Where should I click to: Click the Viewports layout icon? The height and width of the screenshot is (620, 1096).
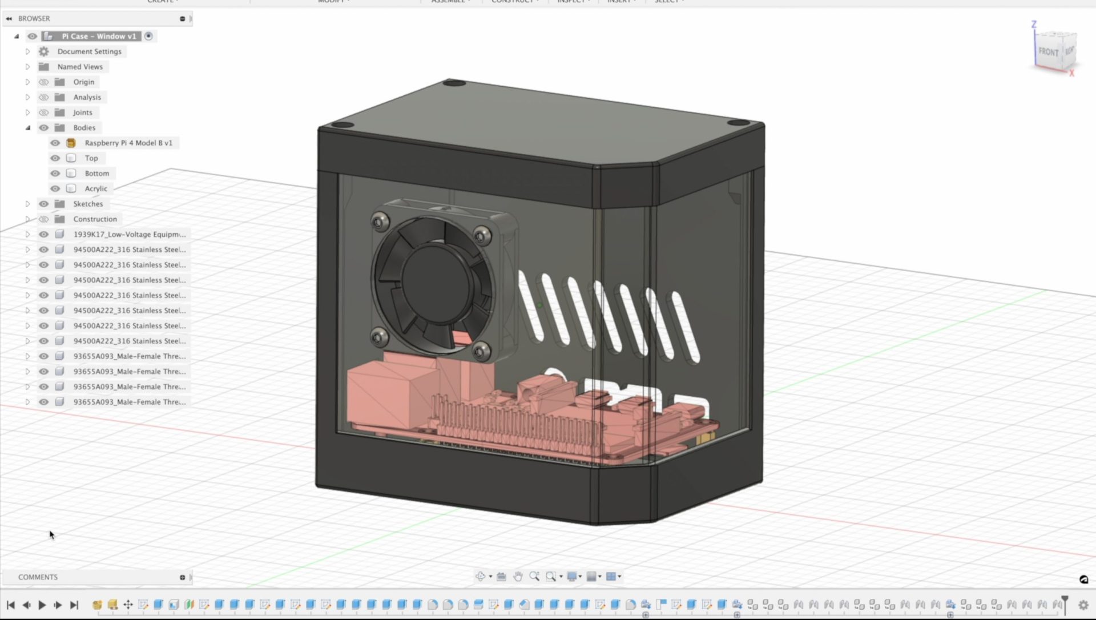(x=611, y=576)
